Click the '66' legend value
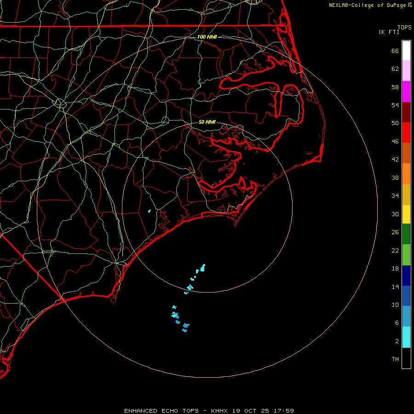Image resolution: width=414 pixels, height=414 pixels. click(x=395, y=51)
